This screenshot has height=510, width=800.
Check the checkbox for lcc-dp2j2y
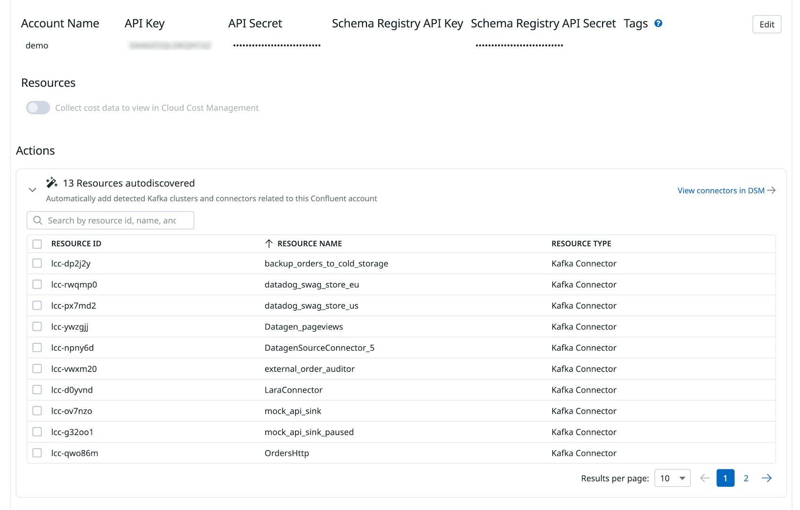[37, 263]
